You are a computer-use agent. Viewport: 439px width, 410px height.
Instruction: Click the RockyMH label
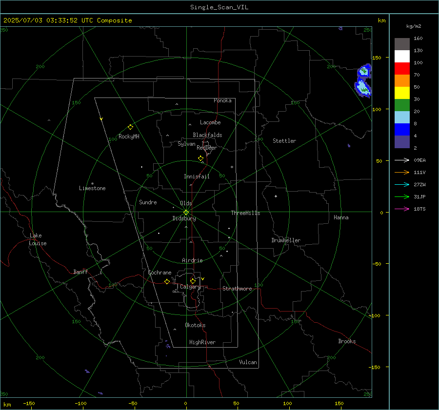click(129, 137)
